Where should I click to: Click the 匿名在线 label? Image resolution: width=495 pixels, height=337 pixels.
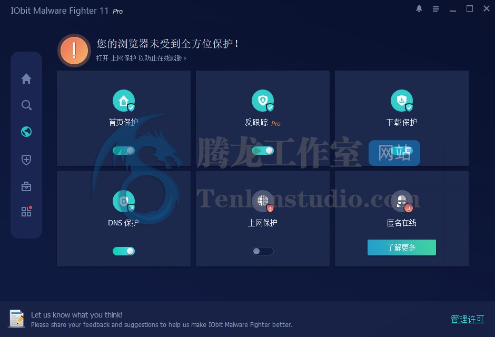tap(402, 223)
